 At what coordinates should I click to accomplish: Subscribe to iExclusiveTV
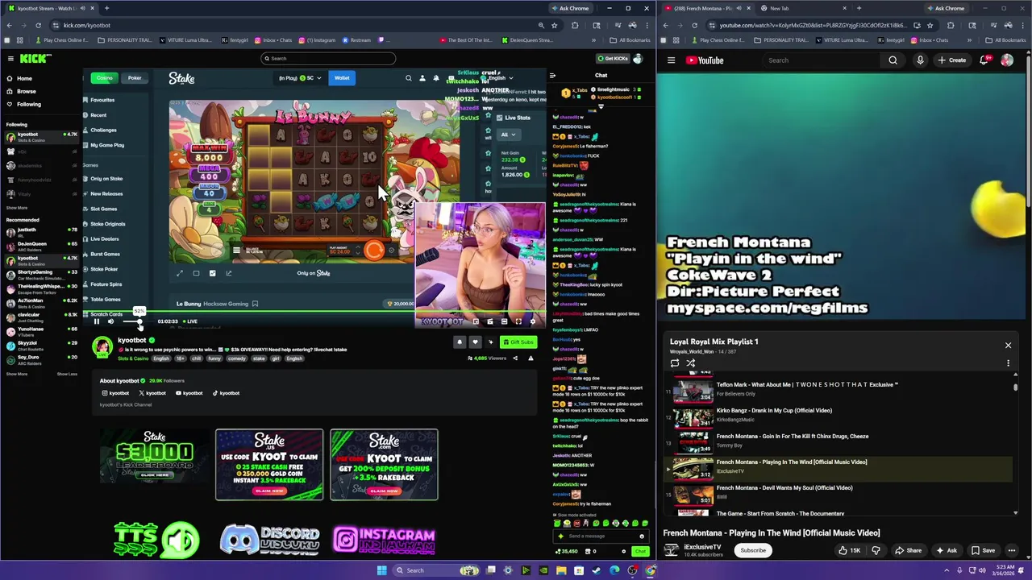(753, 550)
